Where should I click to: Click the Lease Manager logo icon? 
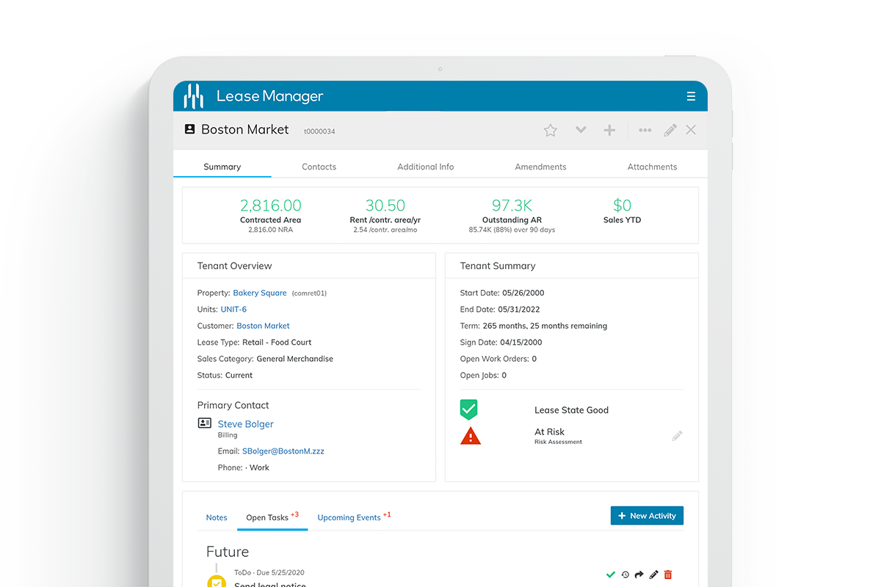[x=193, y=96]
